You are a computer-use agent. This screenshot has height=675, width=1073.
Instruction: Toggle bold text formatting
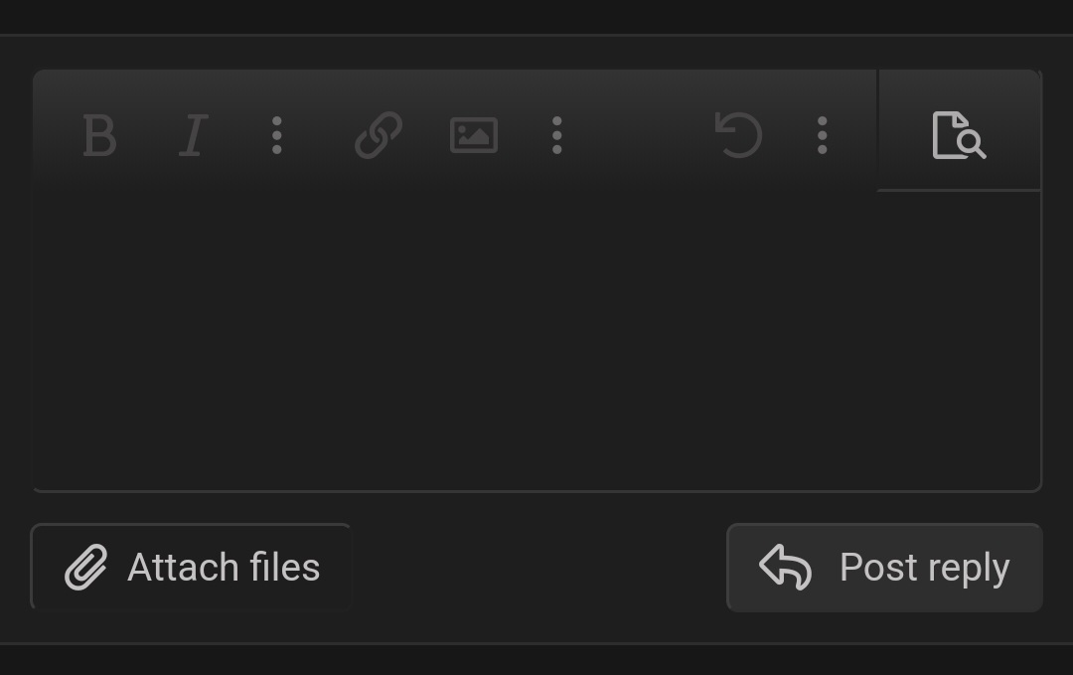click(99, 135)
